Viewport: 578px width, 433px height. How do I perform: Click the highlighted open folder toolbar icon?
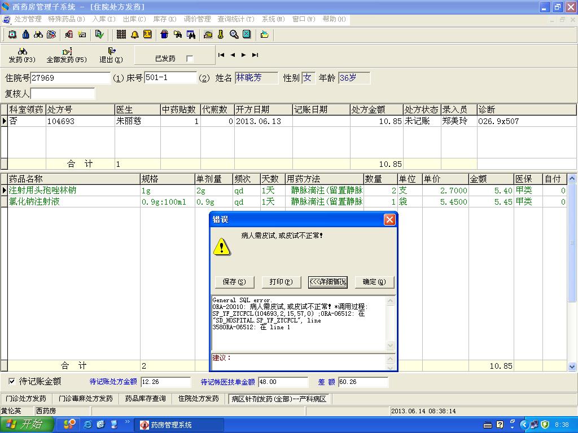pyautogui.click(x=208, y=34)
